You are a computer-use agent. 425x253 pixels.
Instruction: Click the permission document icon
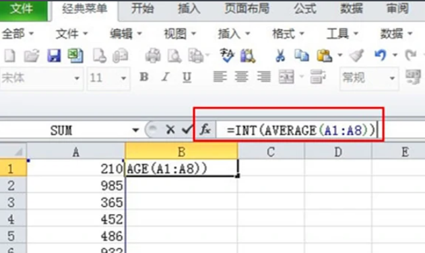[x=99, y=56]
